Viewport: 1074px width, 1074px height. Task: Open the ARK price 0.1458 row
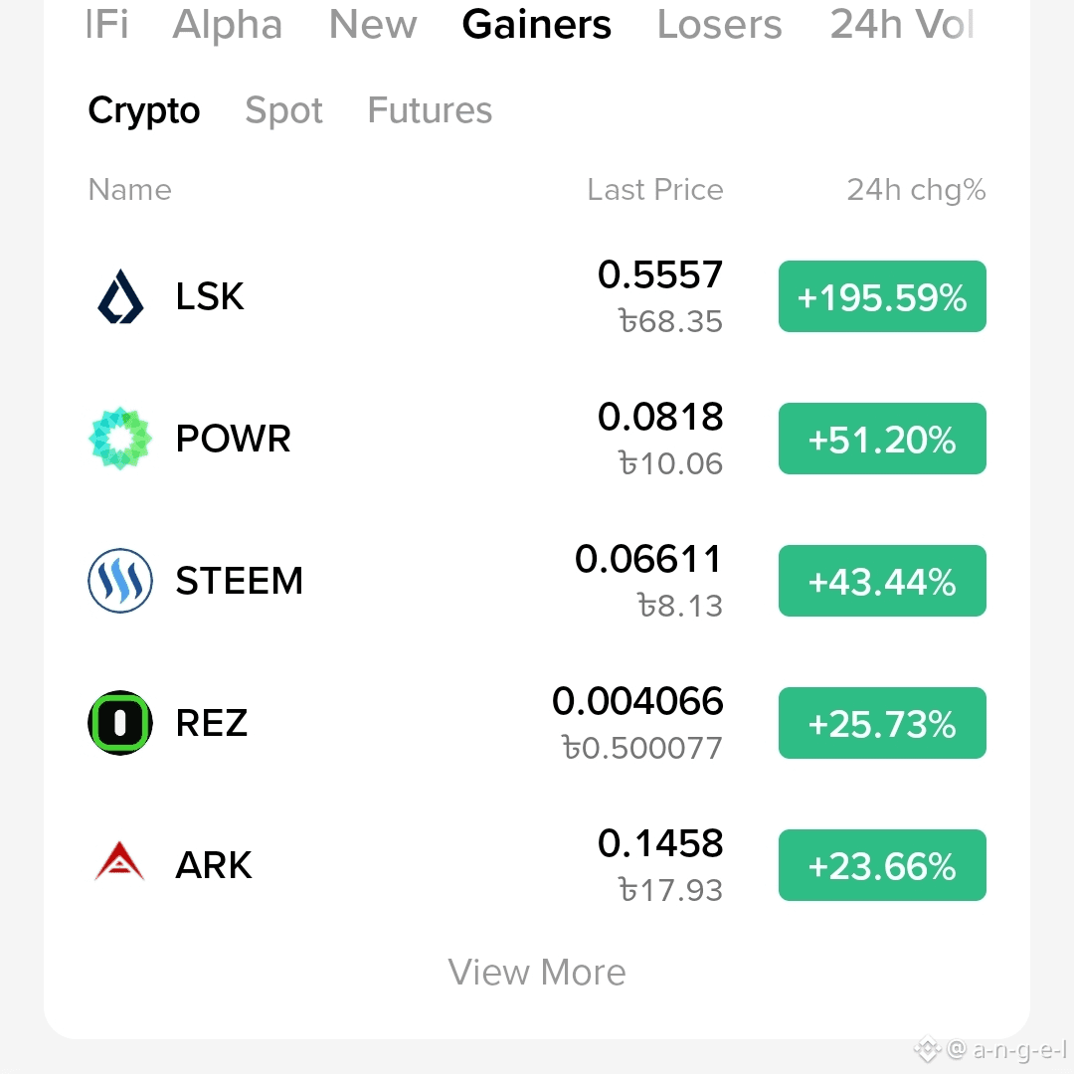tap(537, 865)
